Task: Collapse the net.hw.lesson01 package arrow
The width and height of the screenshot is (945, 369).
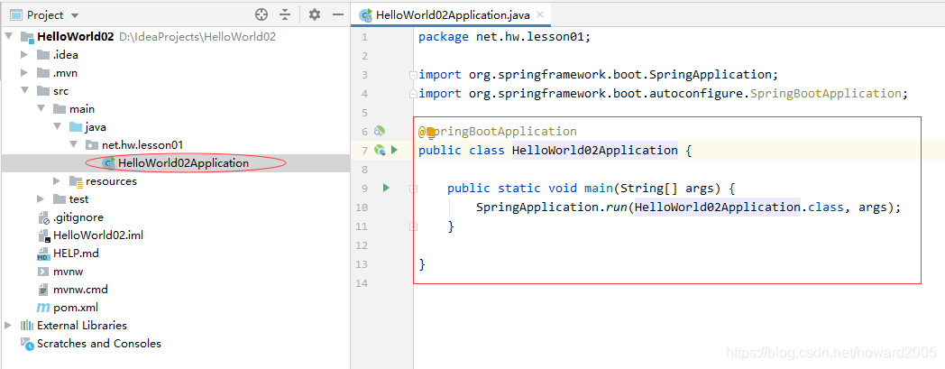Action: click(73, 145)
